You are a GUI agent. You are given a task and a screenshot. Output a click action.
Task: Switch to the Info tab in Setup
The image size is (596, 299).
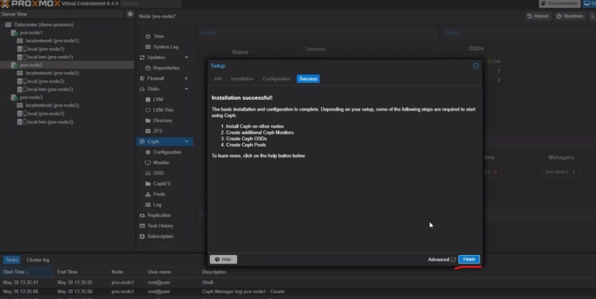[x=218, y=79]
